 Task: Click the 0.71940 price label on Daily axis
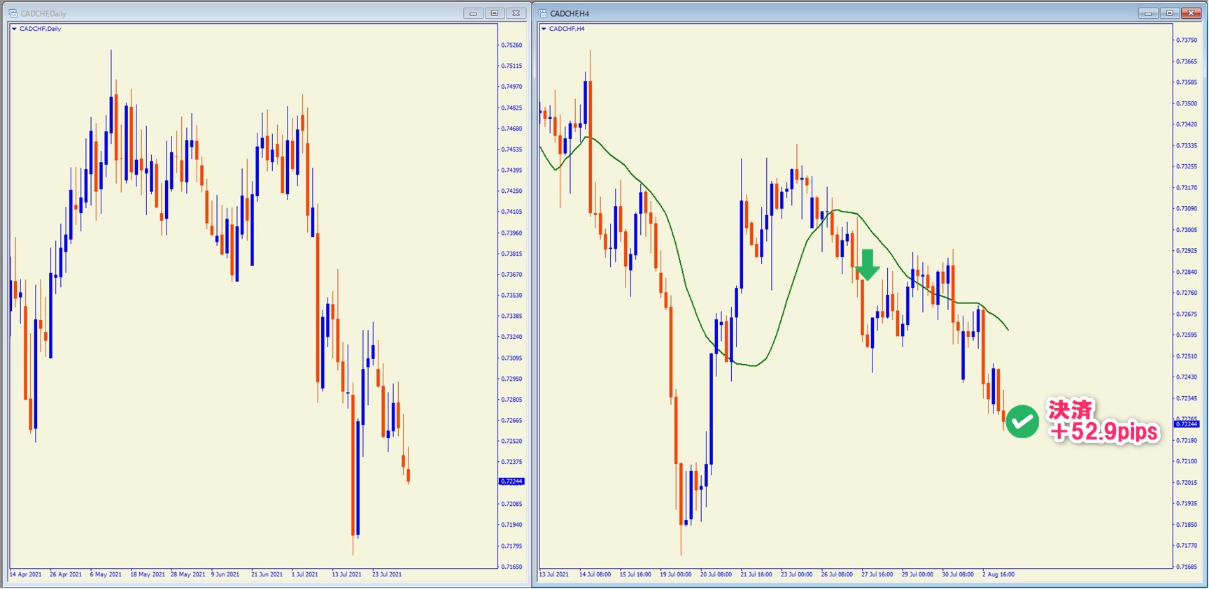512,525
